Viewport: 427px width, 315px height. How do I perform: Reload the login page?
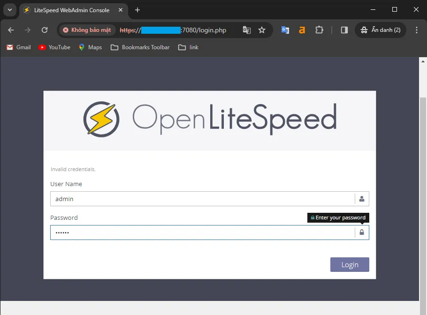click(45, 30)
